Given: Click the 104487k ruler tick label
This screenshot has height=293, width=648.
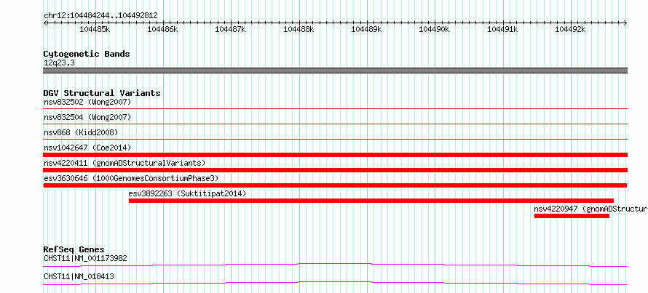Looking at the screenshot, I should pyautogui.click(x=231, y=29).
